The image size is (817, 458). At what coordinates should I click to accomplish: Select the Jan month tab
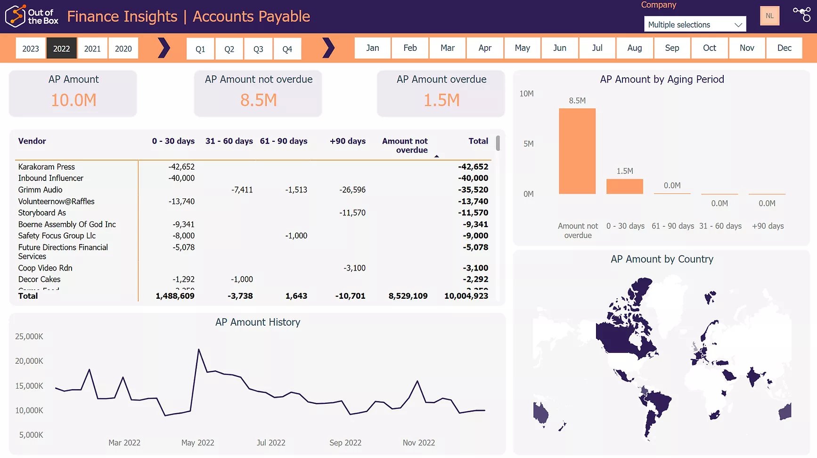[372, 48]
